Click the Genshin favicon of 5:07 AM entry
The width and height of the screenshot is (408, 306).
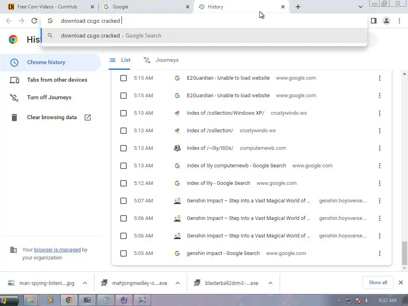click(177, 201)
